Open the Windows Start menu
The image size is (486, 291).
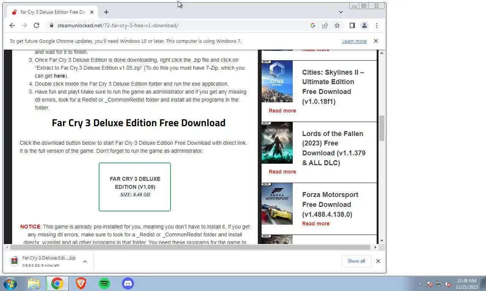(9, 283)
